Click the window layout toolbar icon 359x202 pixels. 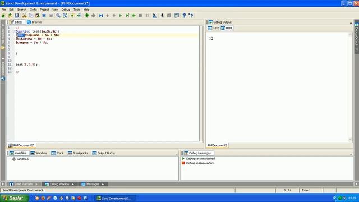[177, 16]
